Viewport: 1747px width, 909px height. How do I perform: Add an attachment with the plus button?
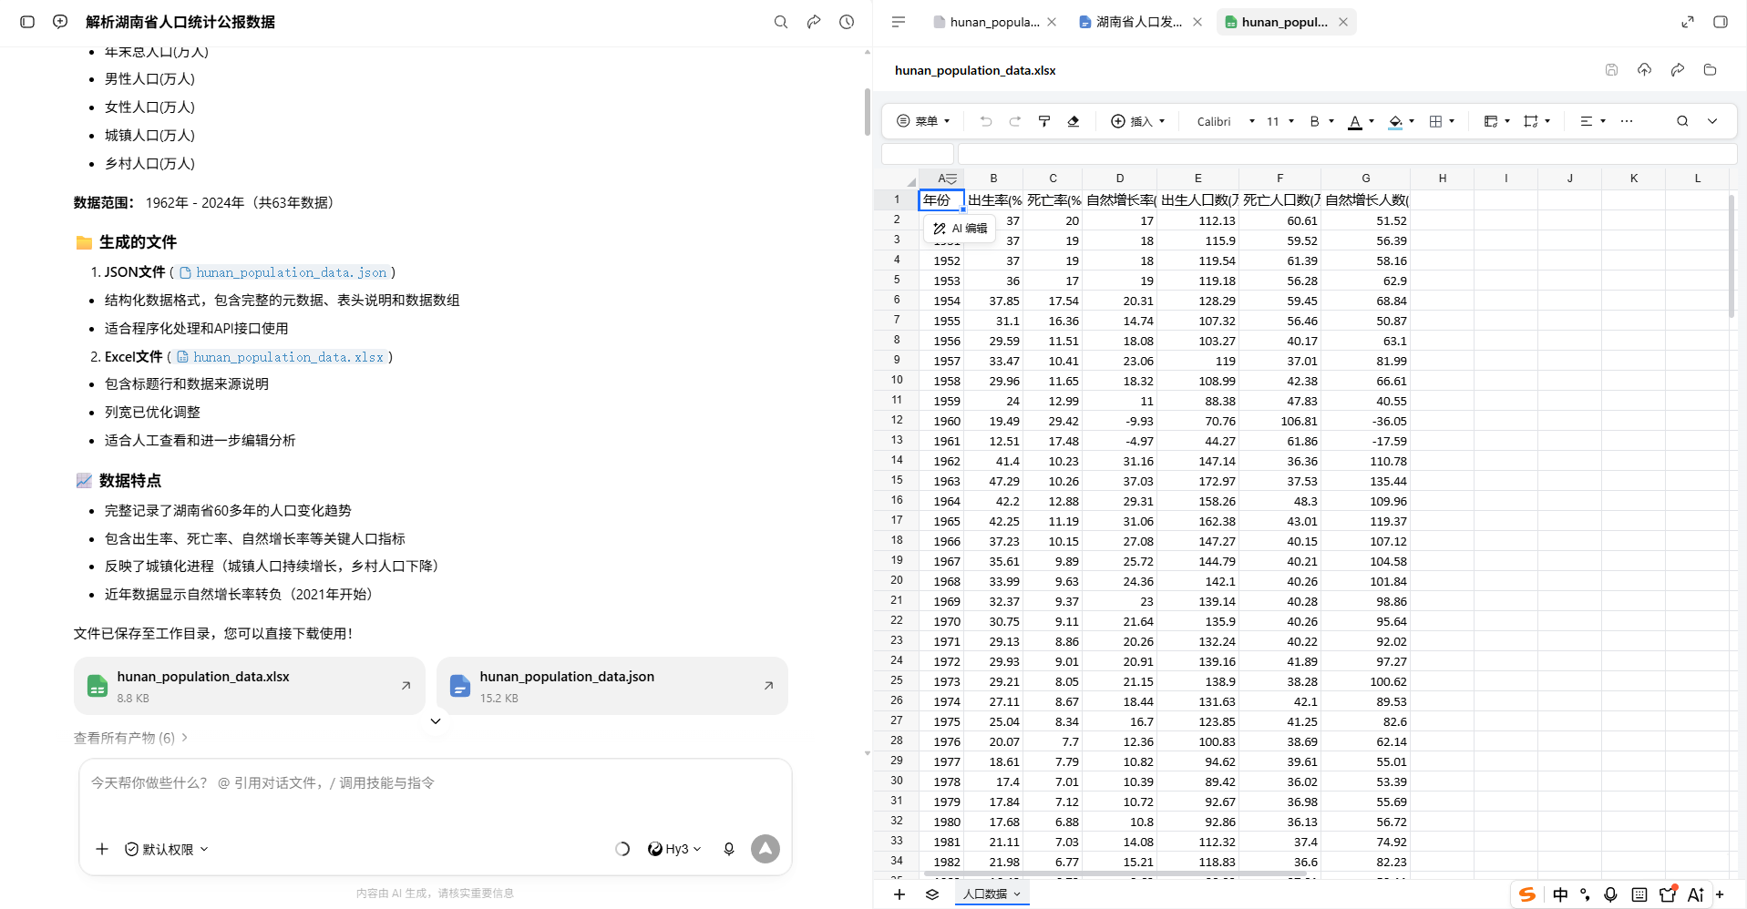(102, 849)
